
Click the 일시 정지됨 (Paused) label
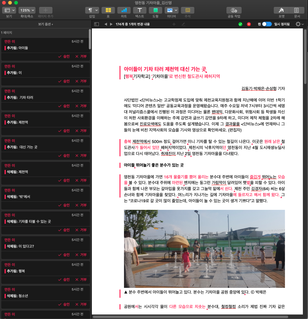click(x=282, y=24)
